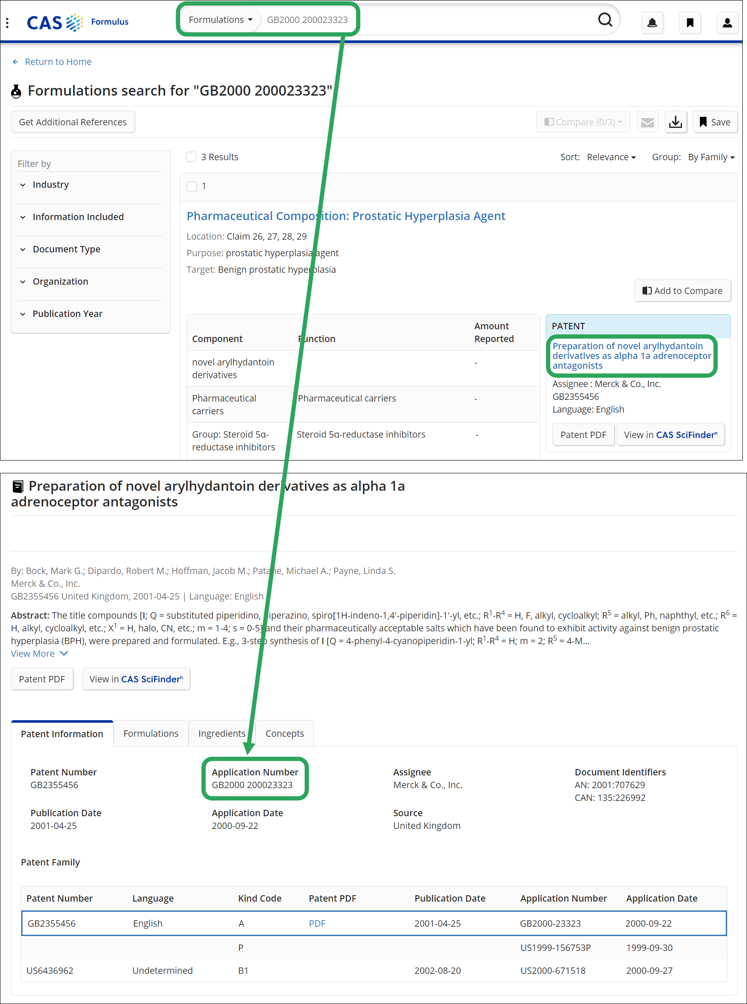
Task: Open notifications bell icon
Action: (x=652, y=23)
